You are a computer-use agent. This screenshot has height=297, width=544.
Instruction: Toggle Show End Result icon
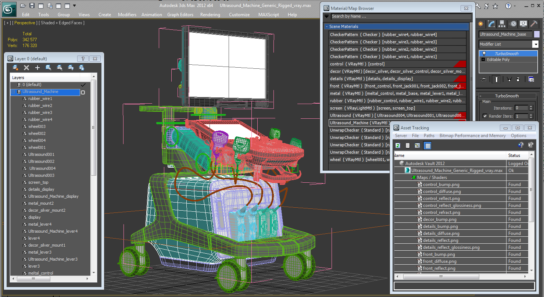coord(497,79)
